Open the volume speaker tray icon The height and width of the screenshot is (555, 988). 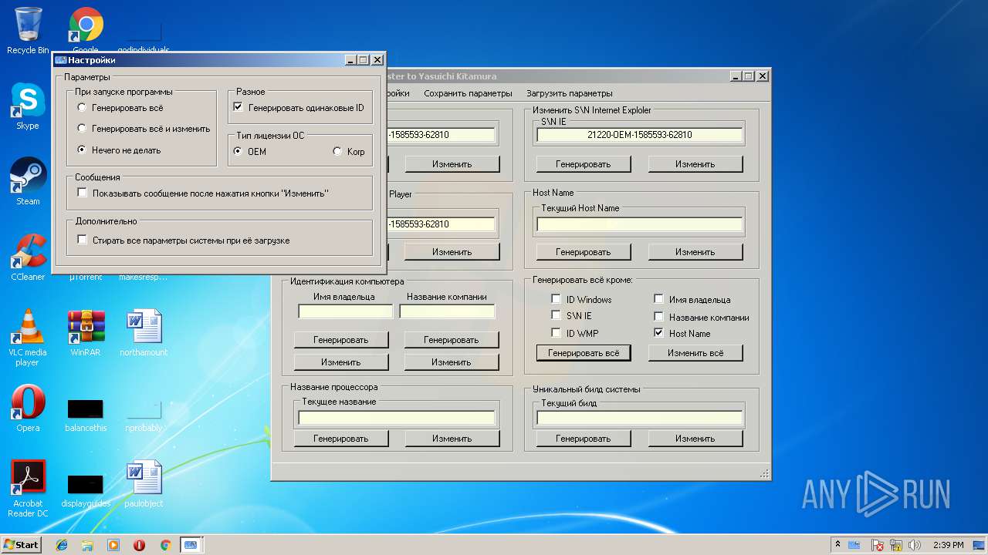tap(915, 545)
